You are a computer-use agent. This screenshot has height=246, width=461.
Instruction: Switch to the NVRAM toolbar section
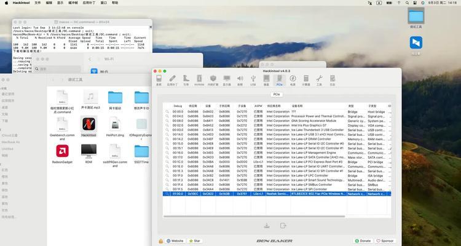pos(199,80)
